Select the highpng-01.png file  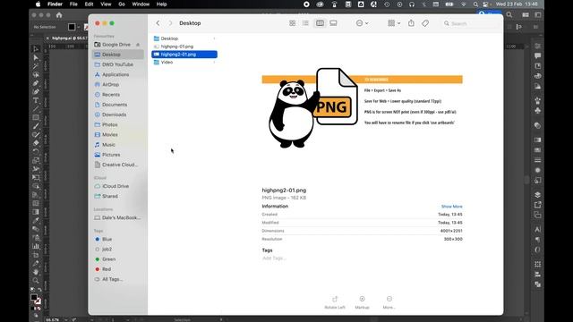coord(184,47)
